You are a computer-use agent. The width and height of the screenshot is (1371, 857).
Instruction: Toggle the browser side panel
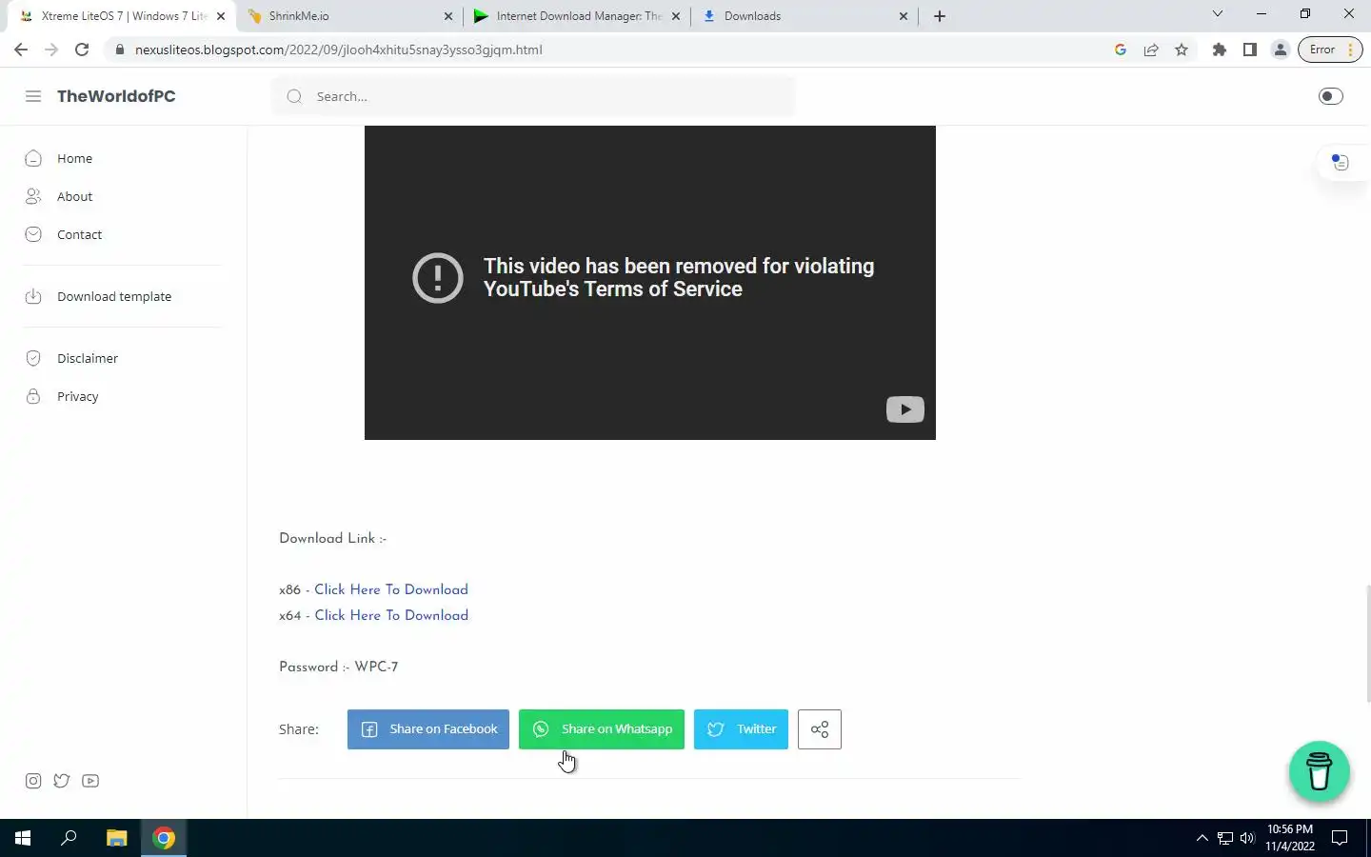coord(1250,50)
